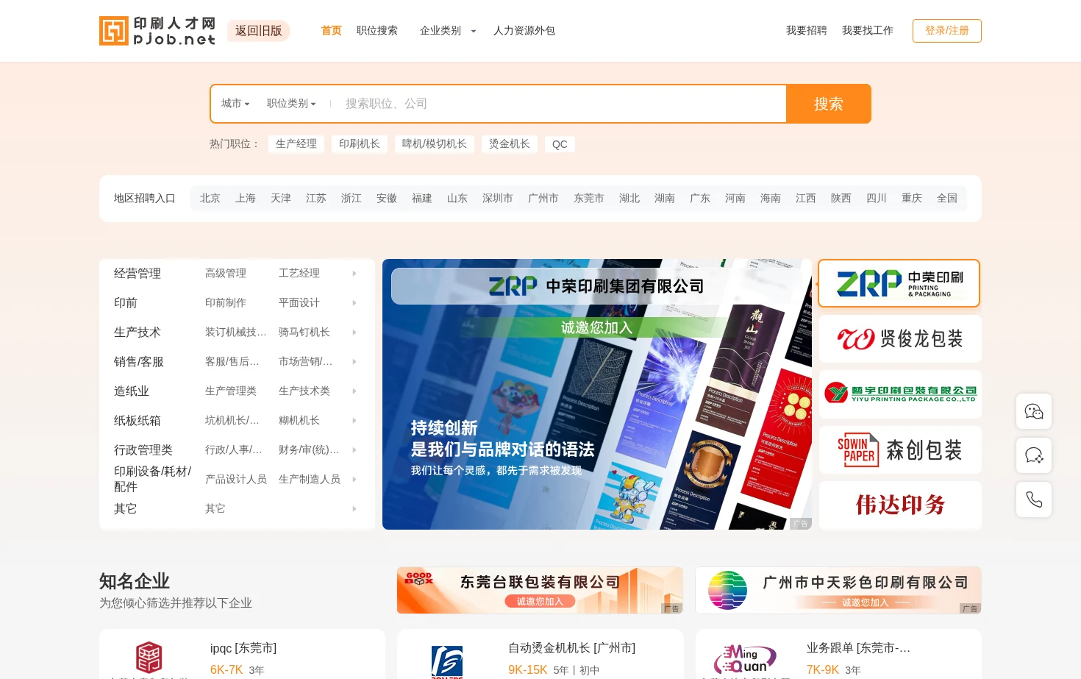Open the 职位搜索 nav item

pos(377,31)
